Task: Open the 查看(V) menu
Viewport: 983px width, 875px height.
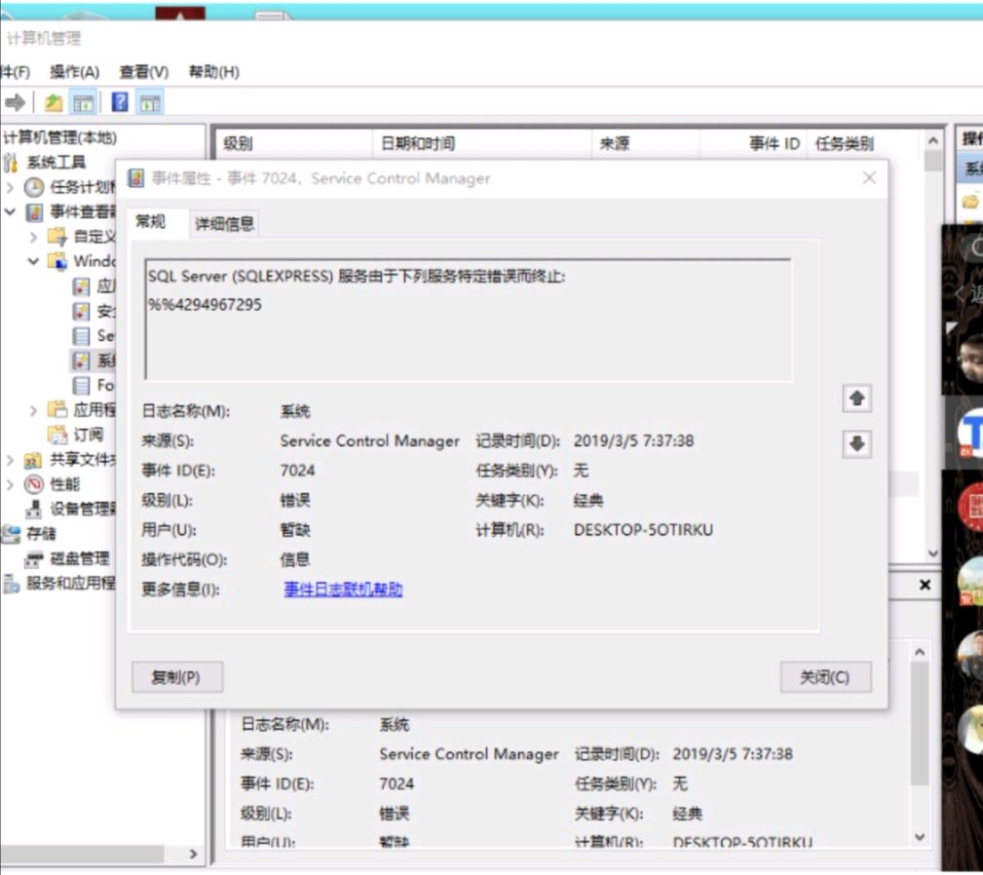Action: pos(143,72)
